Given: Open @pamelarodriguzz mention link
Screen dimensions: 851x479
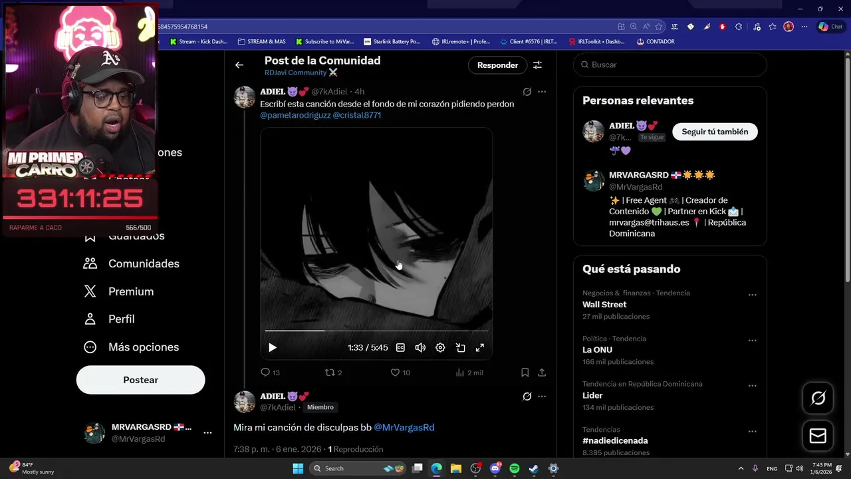Looking at the screenshot, I should (295, 115).
